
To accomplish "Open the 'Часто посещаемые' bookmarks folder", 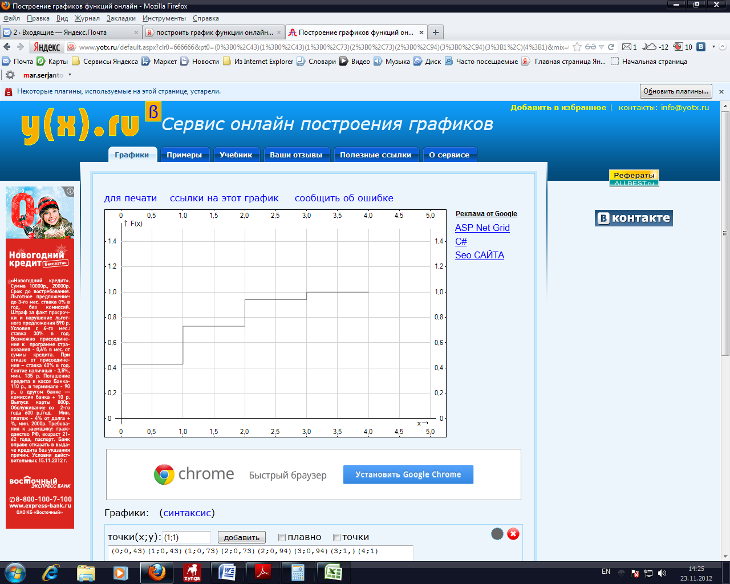I will [x=481, y=62].
